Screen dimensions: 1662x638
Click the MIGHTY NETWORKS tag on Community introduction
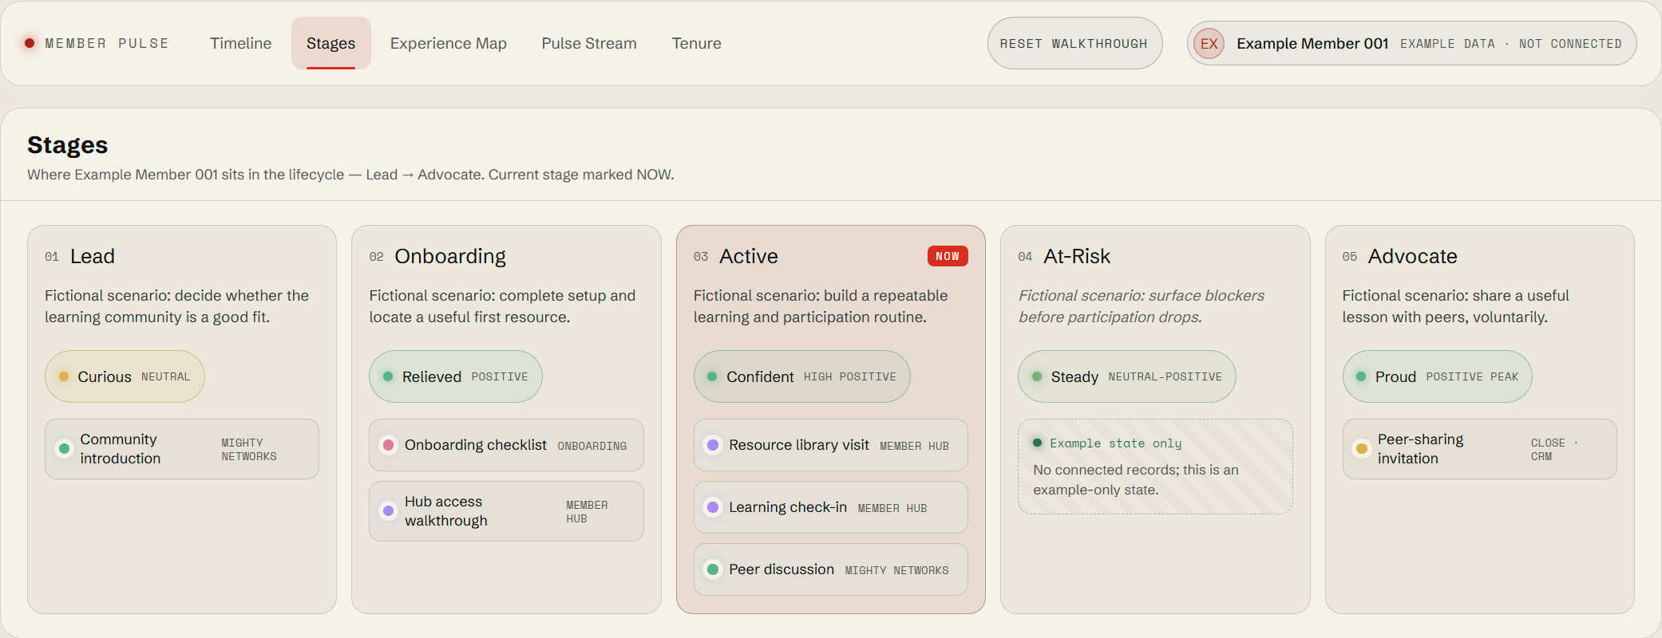pos(249,450)
